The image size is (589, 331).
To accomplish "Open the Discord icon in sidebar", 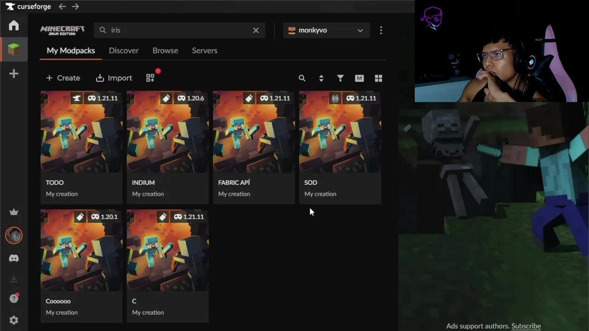I will click(x=14, y=258).
